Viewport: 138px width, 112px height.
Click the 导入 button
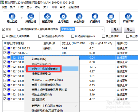click(x=116, y=30)
